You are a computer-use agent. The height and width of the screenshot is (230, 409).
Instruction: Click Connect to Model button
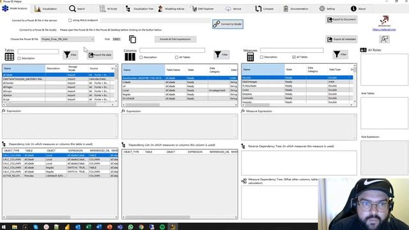pos(228,24)
